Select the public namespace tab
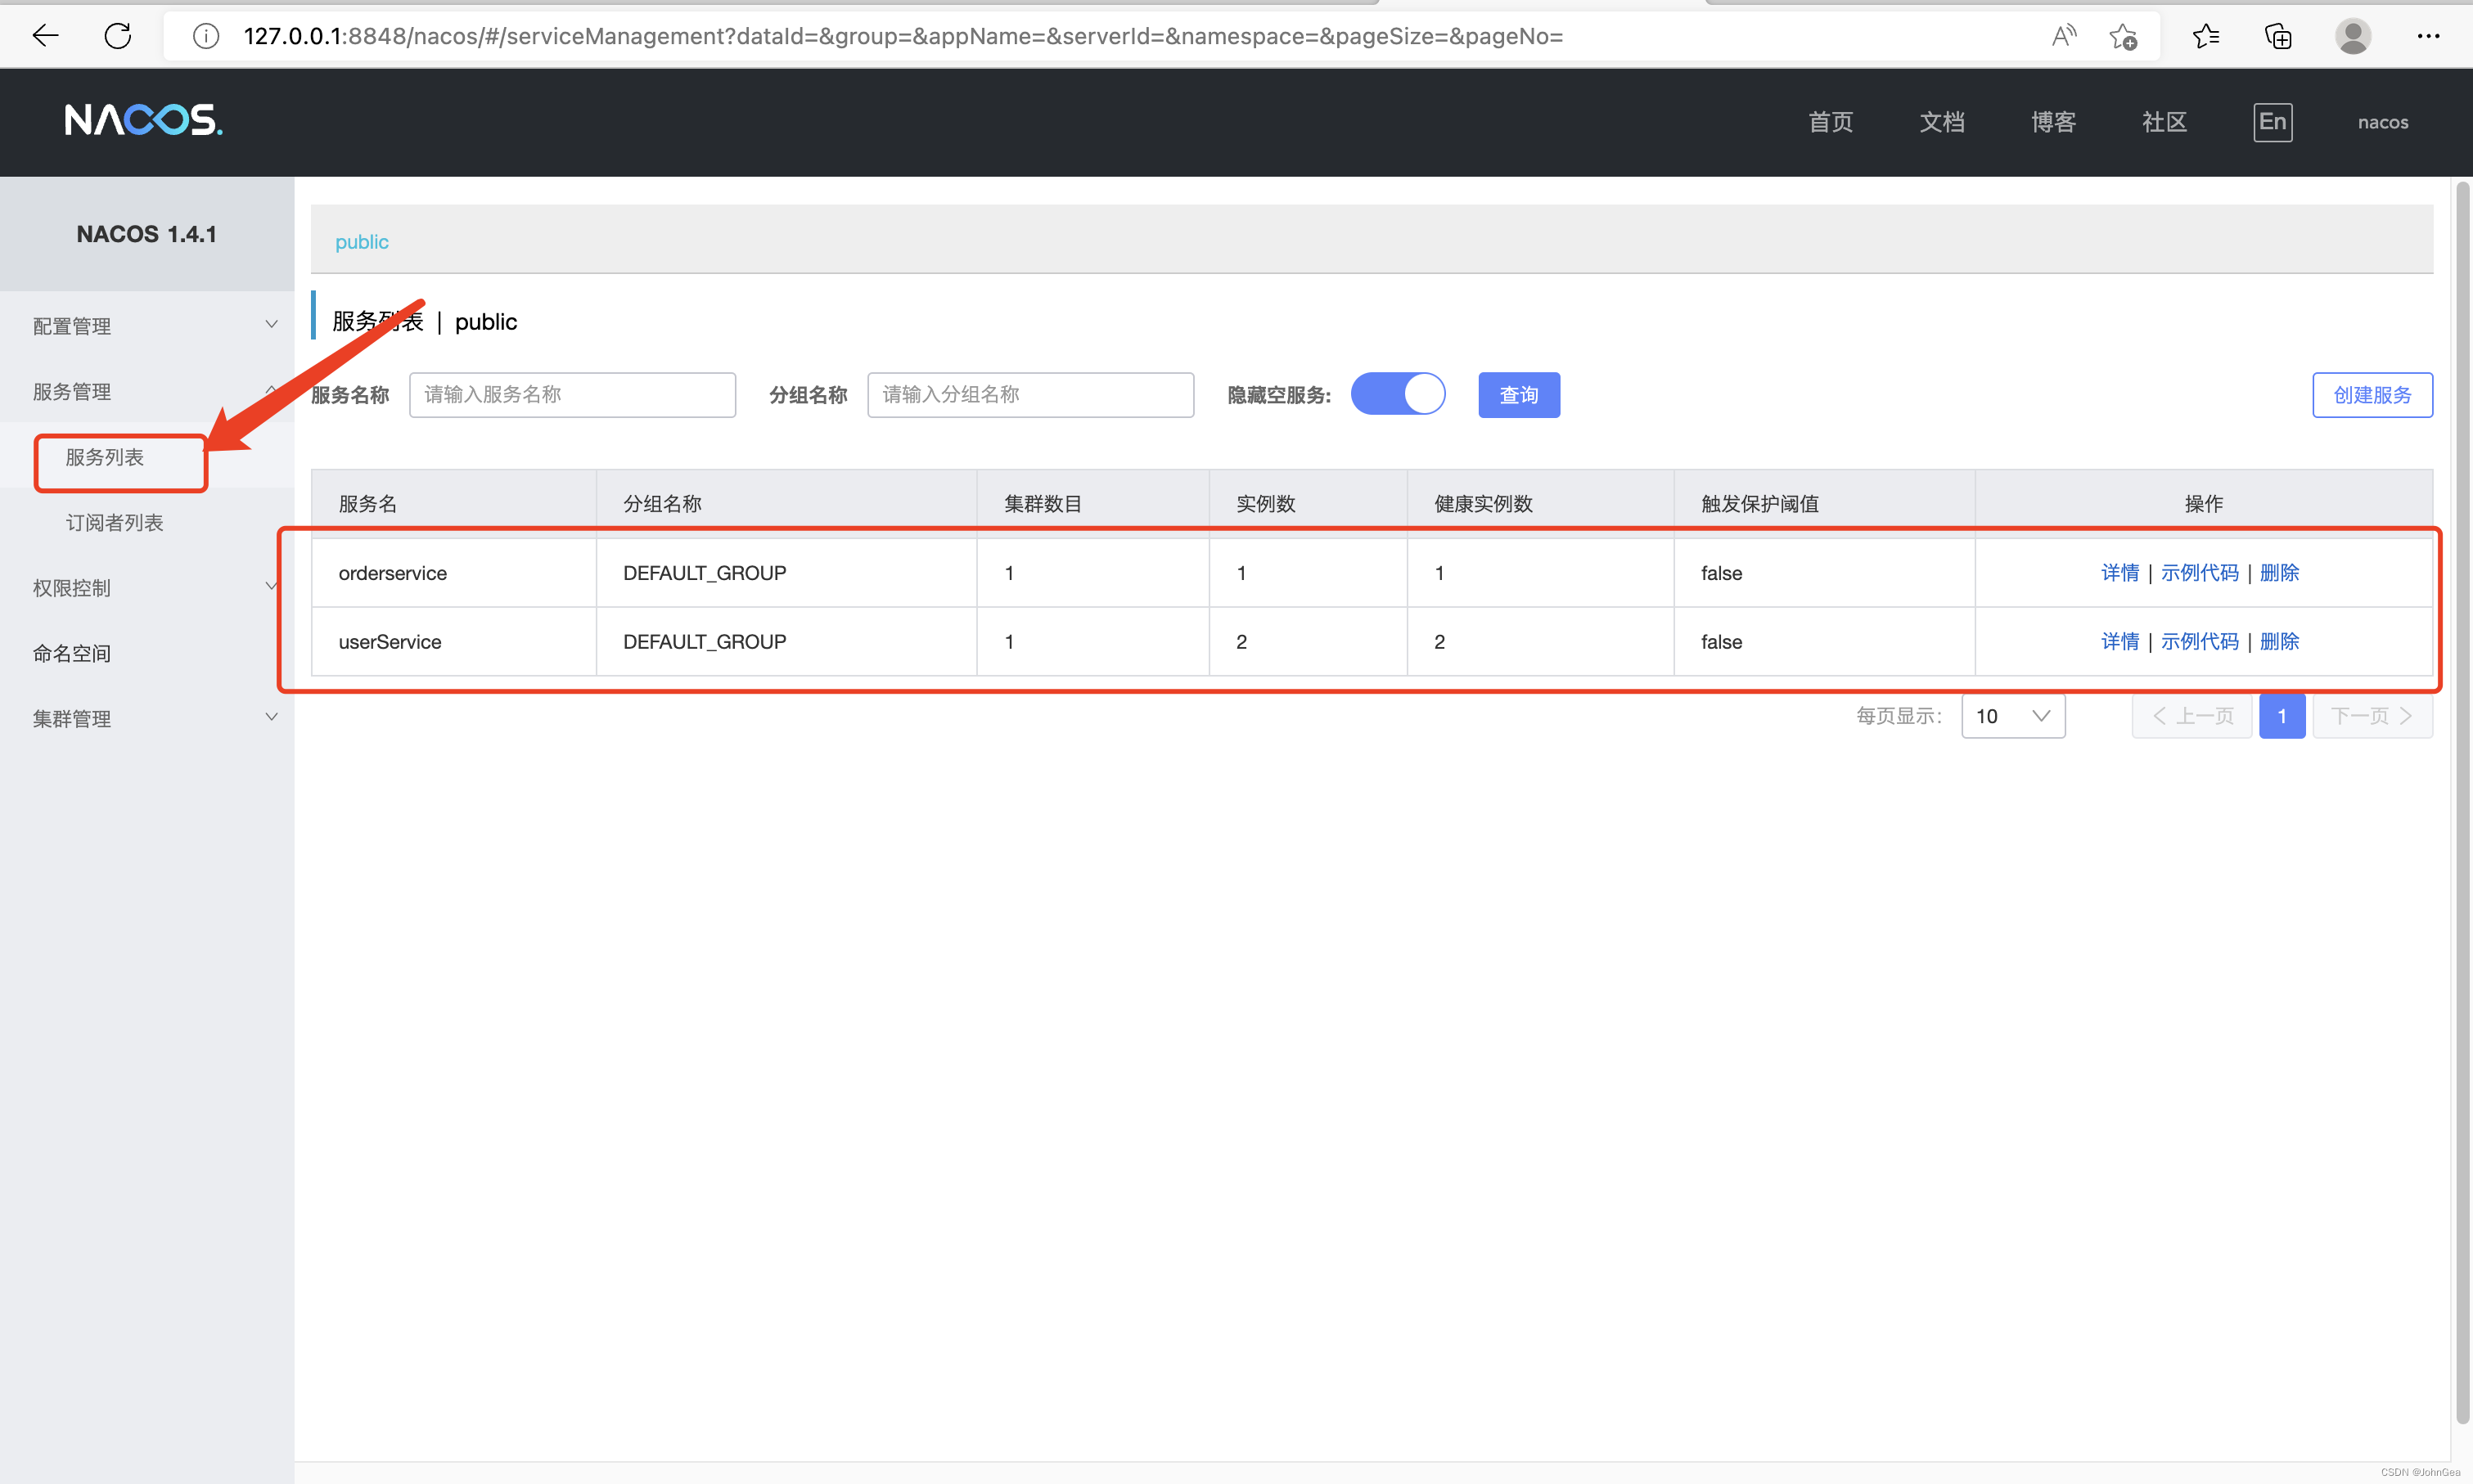The image size is (2473, 1484). point(361,241)
